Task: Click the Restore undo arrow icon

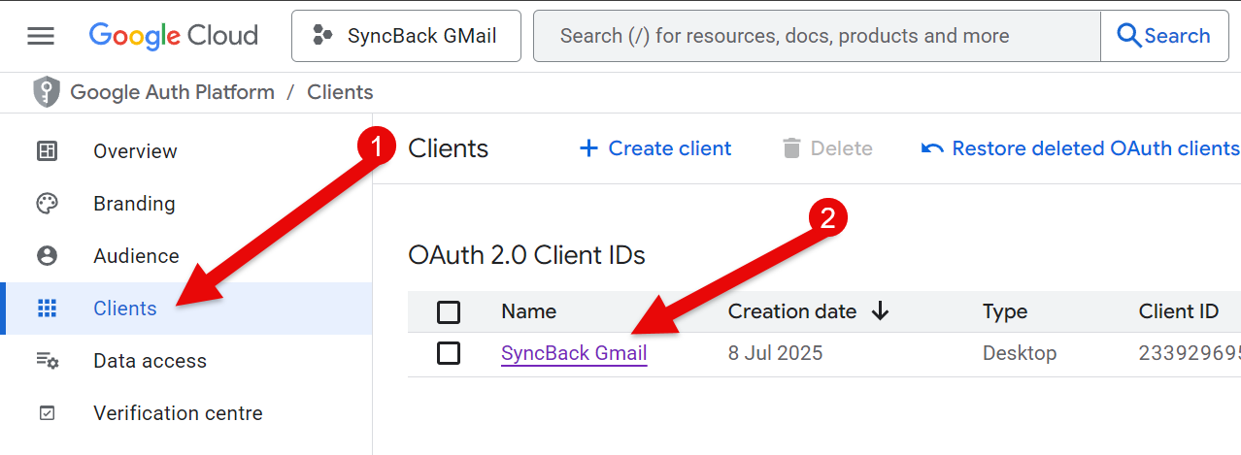Action: [932, 148]
